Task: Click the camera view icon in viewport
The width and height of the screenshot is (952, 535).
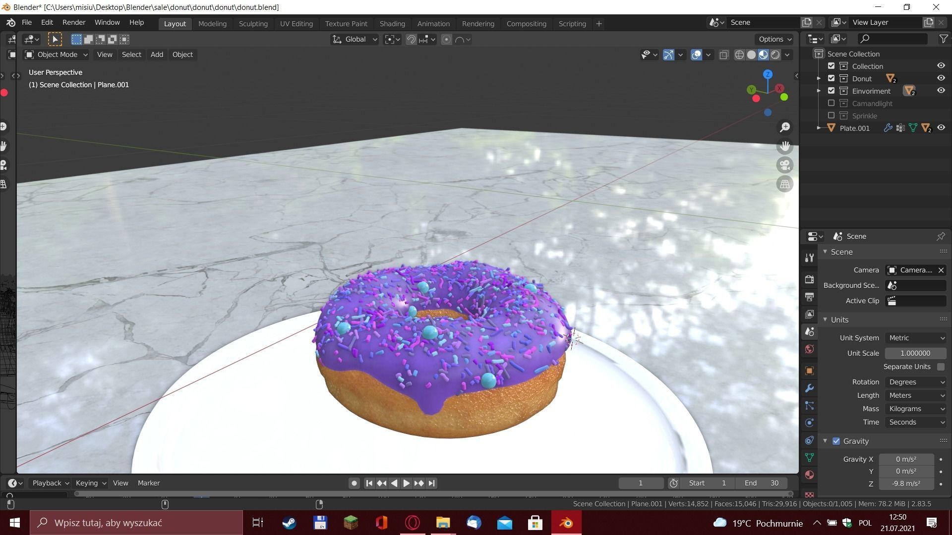Action: click(784, 165)
